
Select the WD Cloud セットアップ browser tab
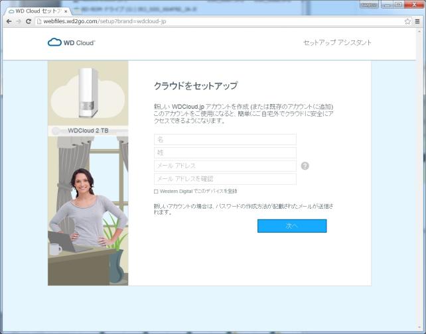pyautogui.click(x=38, y=11)
